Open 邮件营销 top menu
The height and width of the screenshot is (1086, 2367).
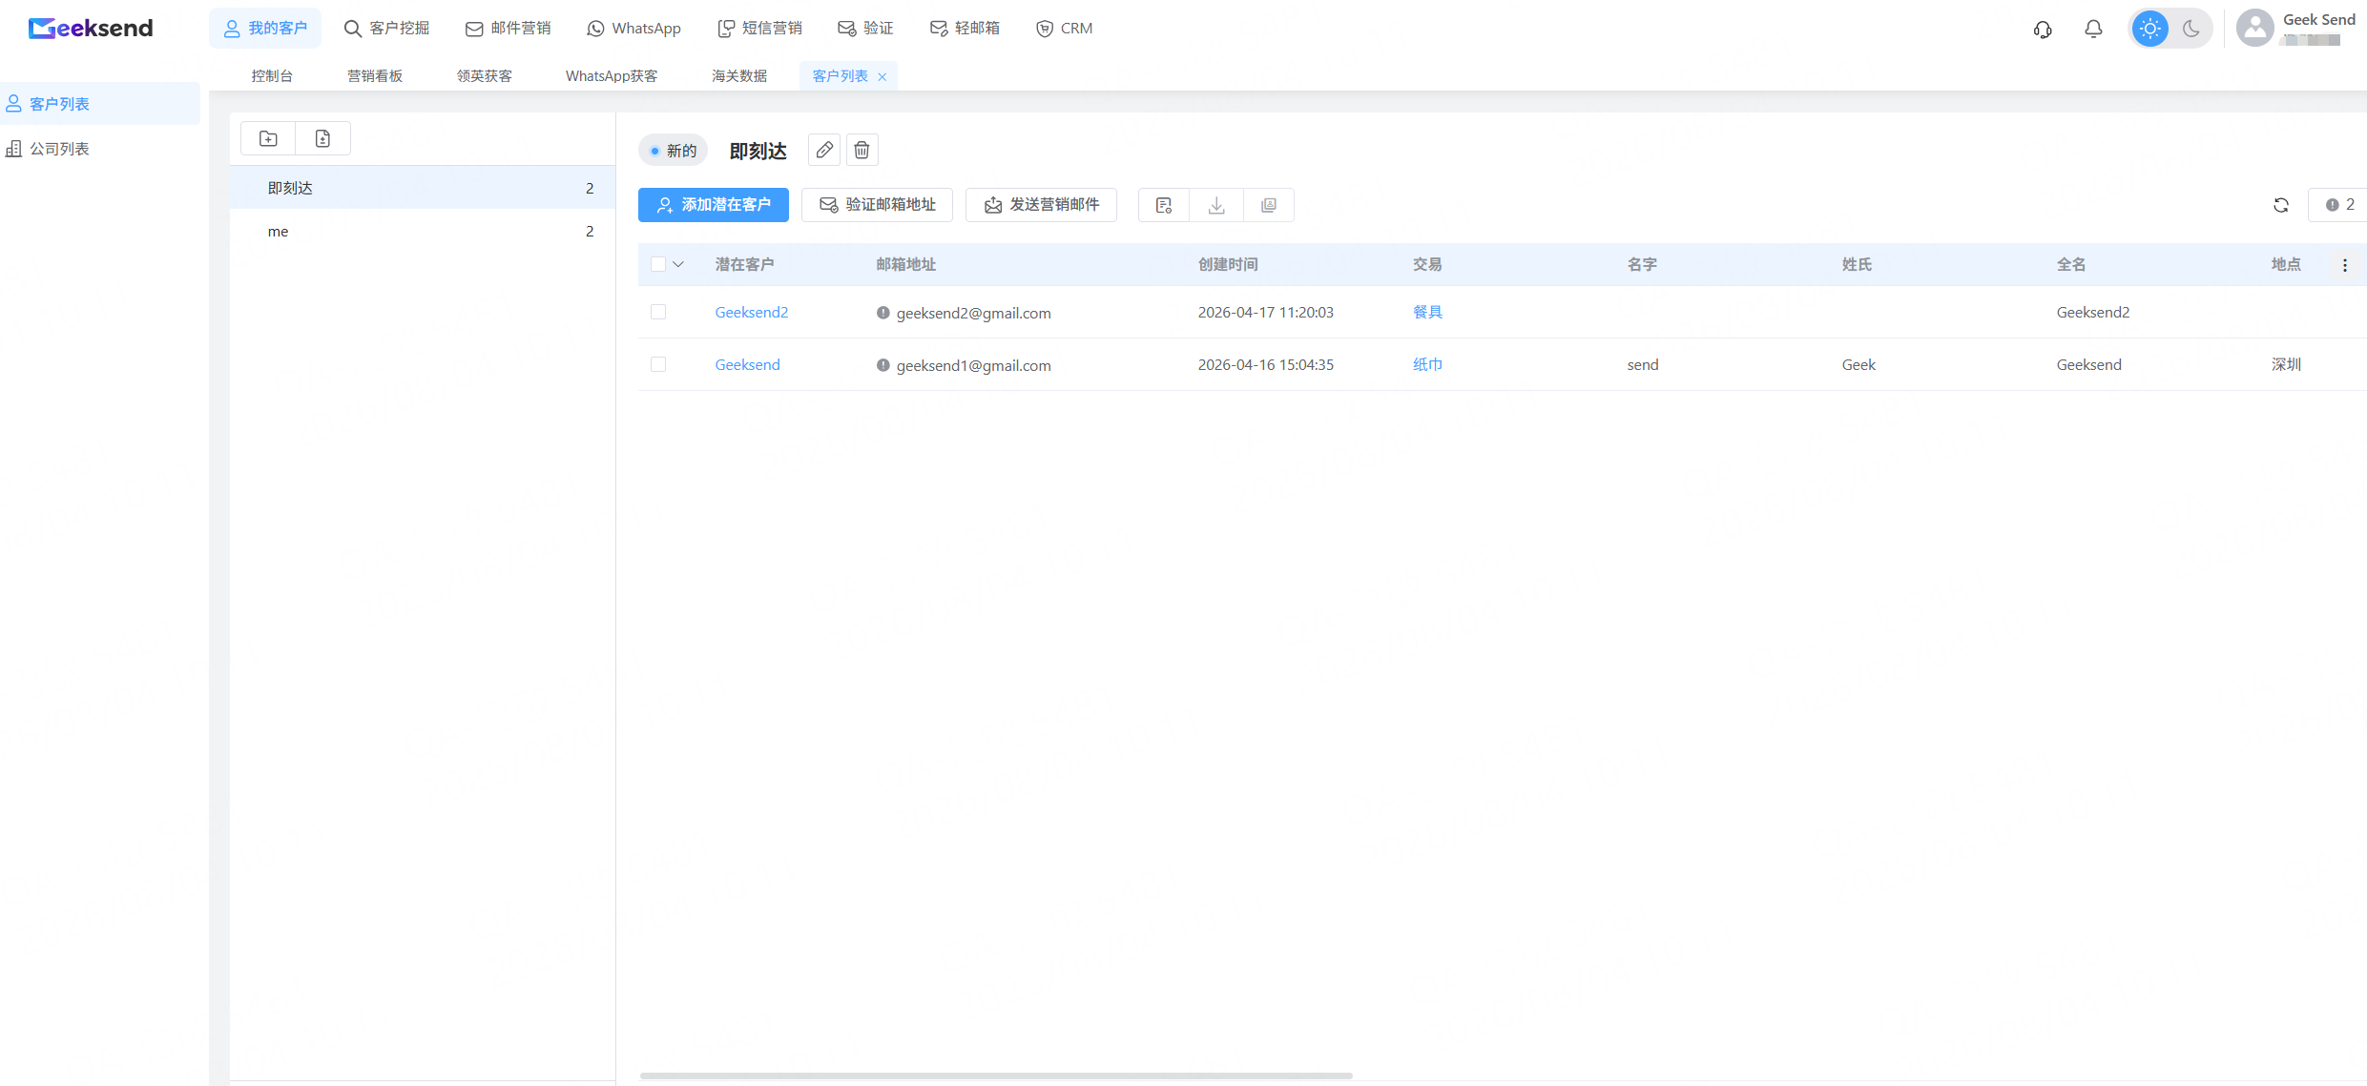pyautogui.click(x=509, y=29)
